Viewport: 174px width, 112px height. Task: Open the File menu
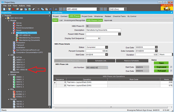pyautogui.click(x=5, y=6)
